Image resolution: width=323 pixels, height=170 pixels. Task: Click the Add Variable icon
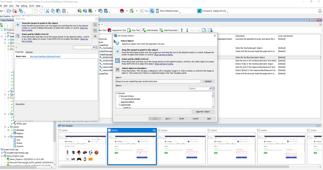pos(144,30)
